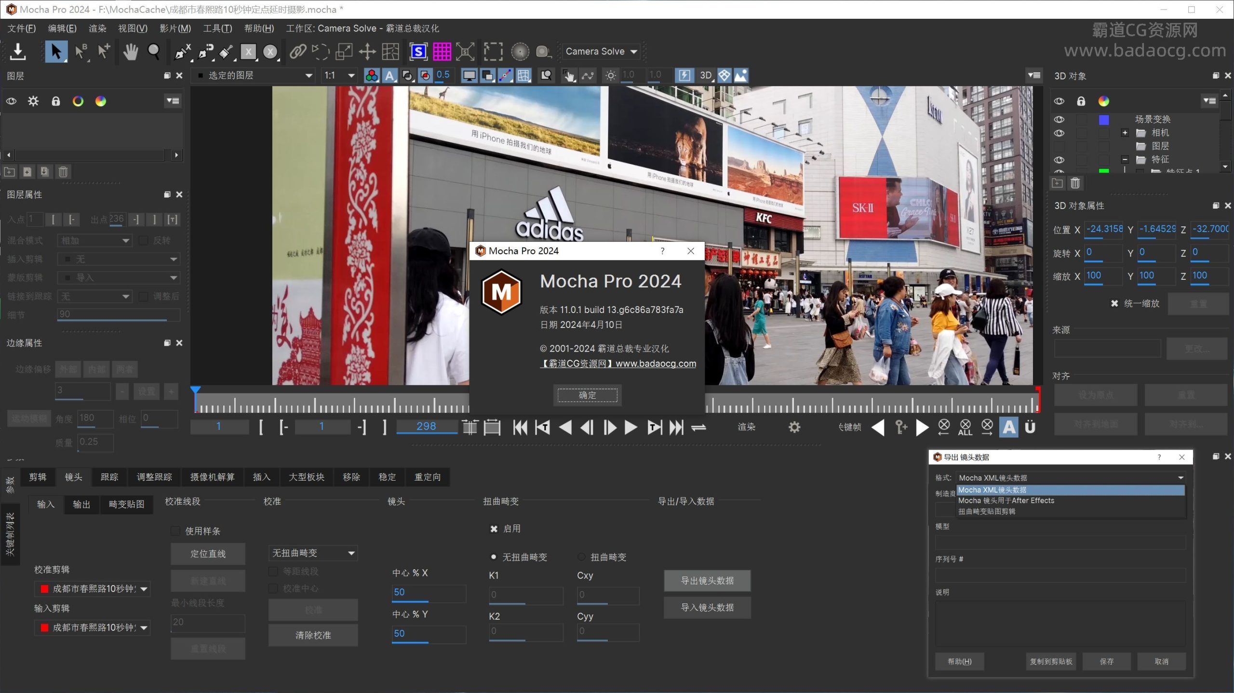The image size is (1234, 693).
Task: Open the 1:1 zoom ratio dropdown
Action: (x=339, y=76)
